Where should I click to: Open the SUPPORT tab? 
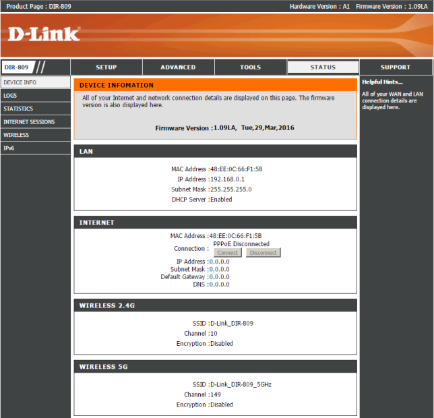[x=395, y=67]
